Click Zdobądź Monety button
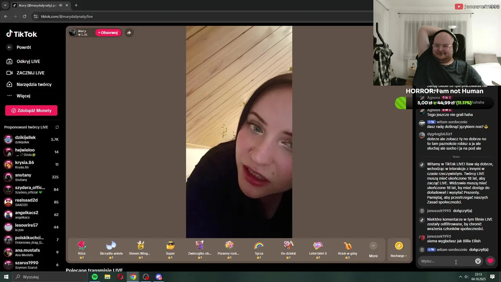The height and width of the screenshot is (282, 501). coord(31,110)
